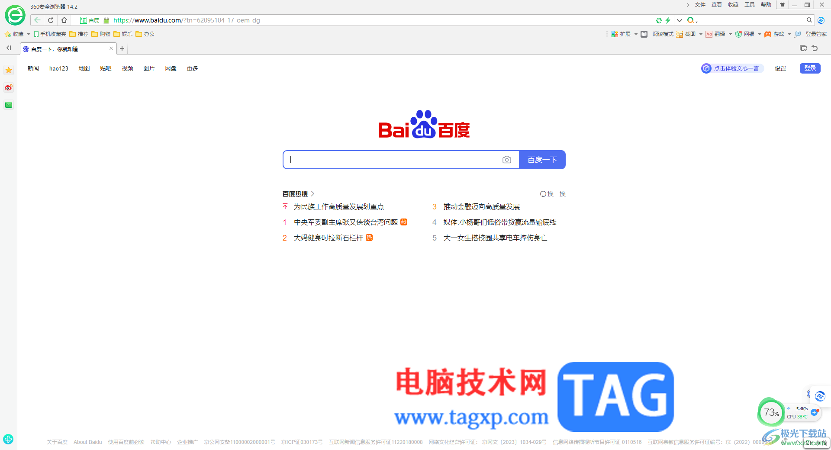Viewport: 831px width, 450px height.
Task: Expand the 扩展 dropdown arrow
Action: (x=636, y=34)
